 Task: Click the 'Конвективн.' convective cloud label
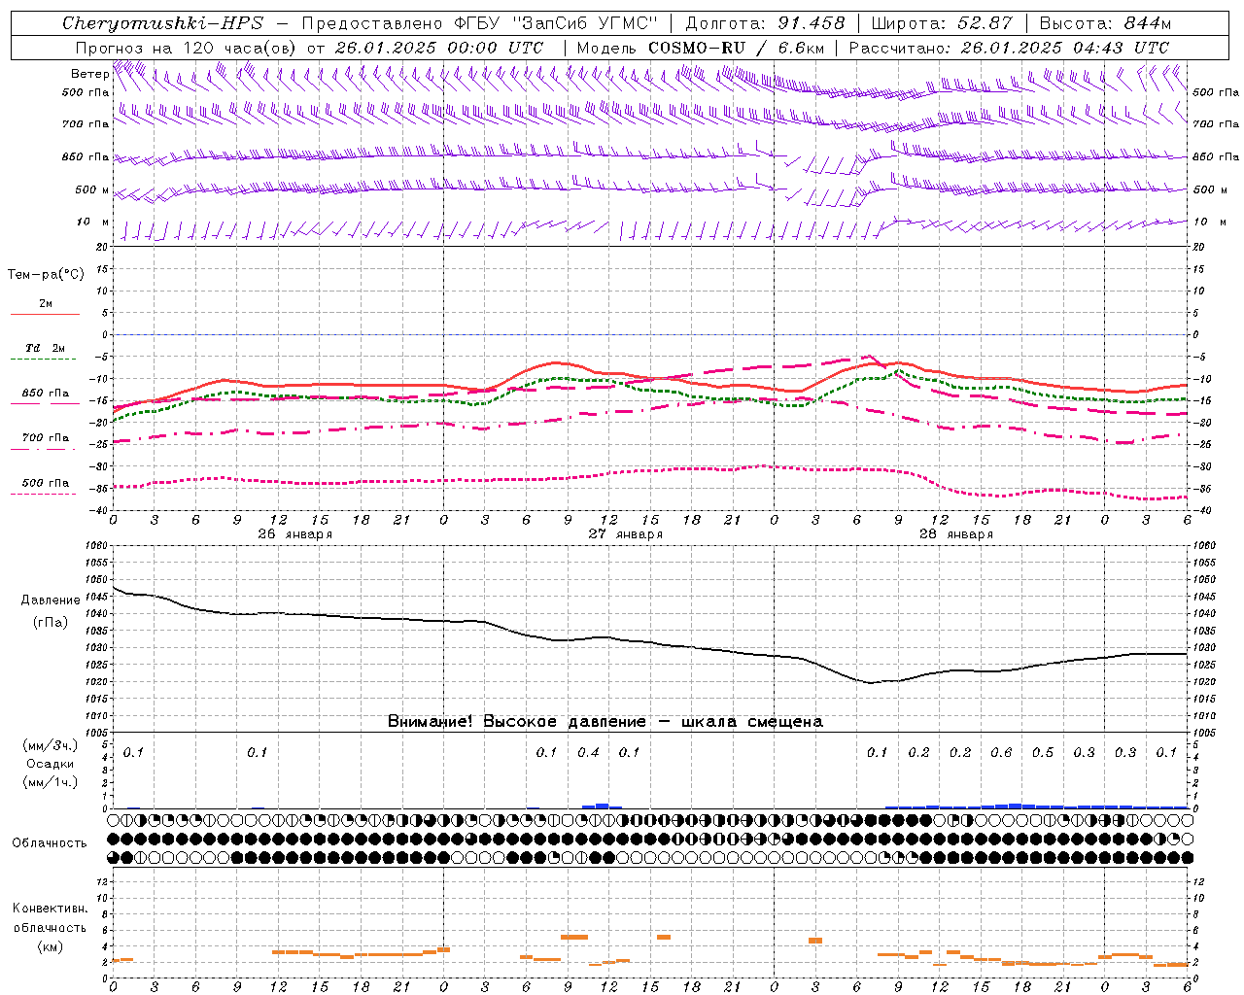51,909
